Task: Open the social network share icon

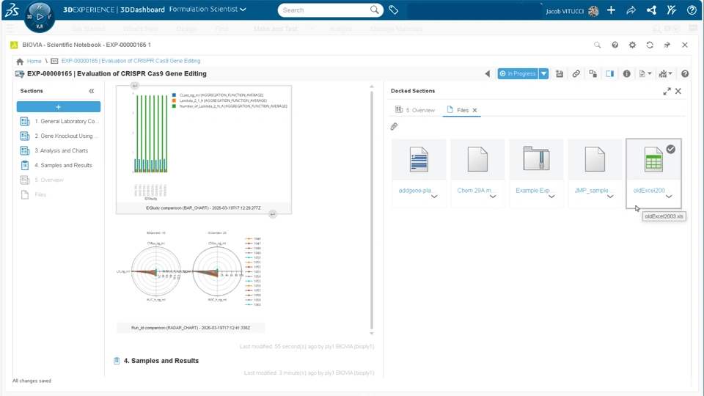Action: click(651, 10)
